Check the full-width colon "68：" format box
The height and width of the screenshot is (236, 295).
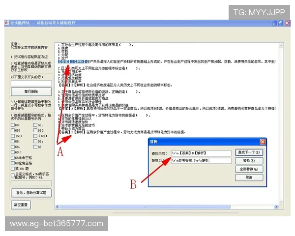(x=13, y=152)
